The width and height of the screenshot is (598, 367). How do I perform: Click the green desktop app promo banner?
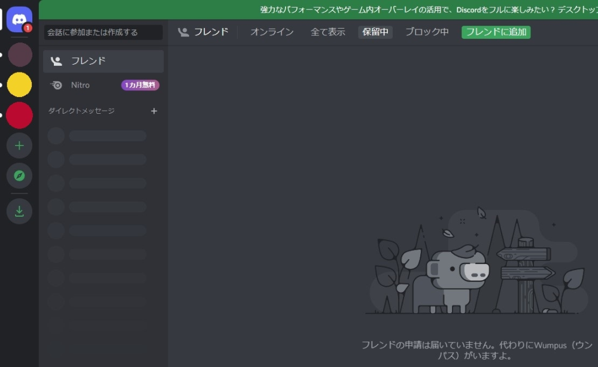pyautogui.click(x=318, y=10)
